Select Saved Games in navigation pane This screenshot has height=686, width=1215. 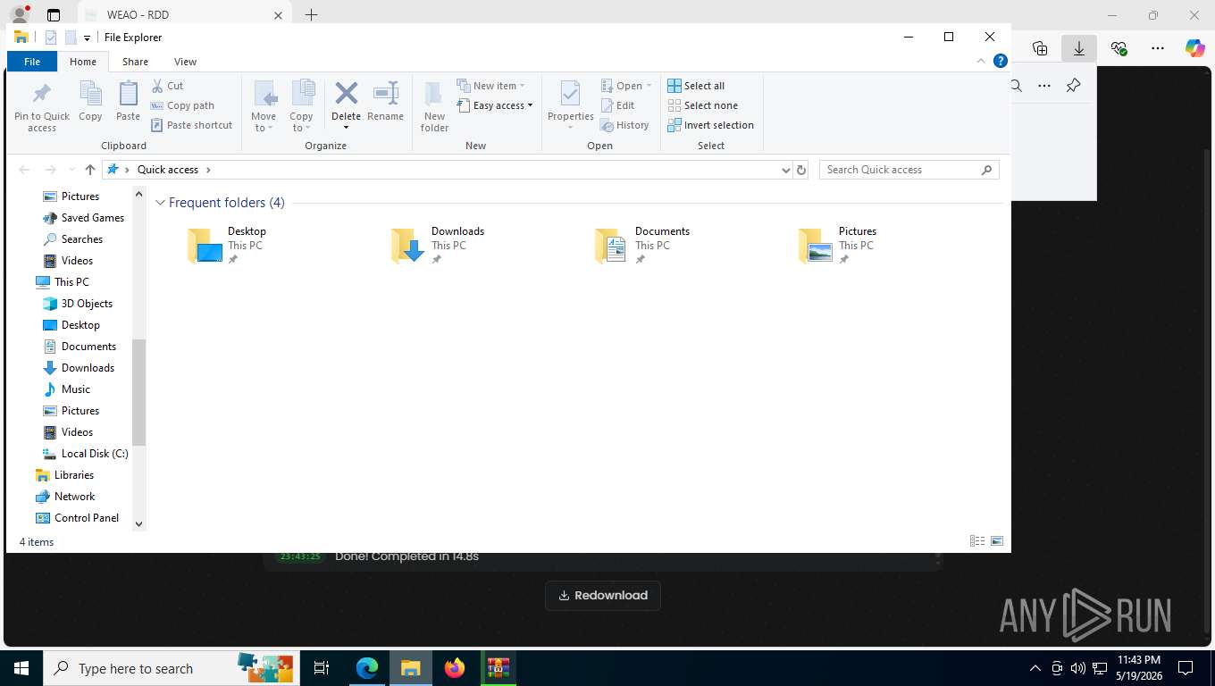pos(83,218)
